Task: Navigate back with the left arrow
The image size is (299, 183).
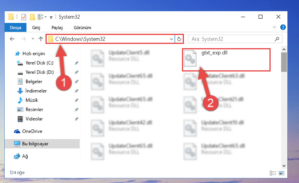Action: [12, 39]
